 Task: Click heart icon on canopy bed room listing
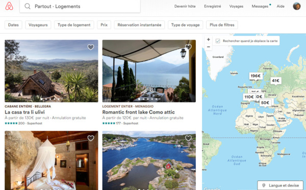91,138
